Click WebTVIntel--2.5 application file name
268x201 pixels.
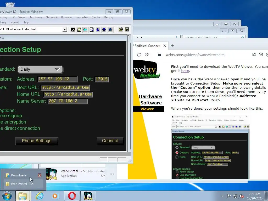coord(73,171)
